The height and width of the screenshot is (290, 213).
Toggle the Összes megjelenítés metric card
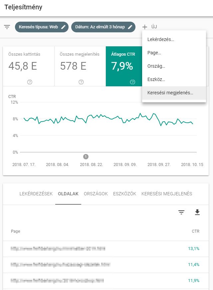(x=81, y=63)
